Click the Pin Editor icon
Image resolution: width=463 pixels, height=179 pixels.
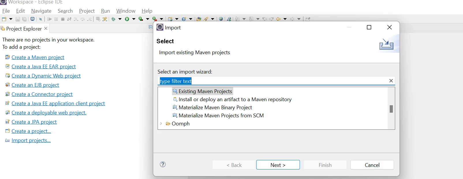coord(308,19)
